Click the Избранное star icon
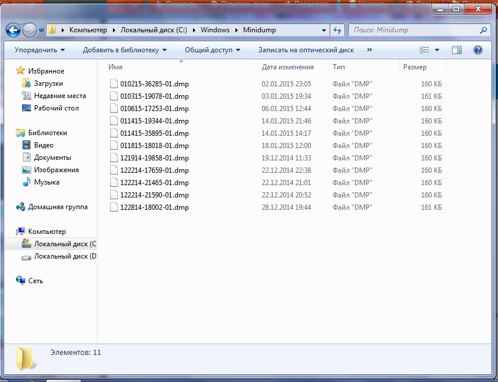Viewport: 498px width, 382px height. [x=21, y=71]
